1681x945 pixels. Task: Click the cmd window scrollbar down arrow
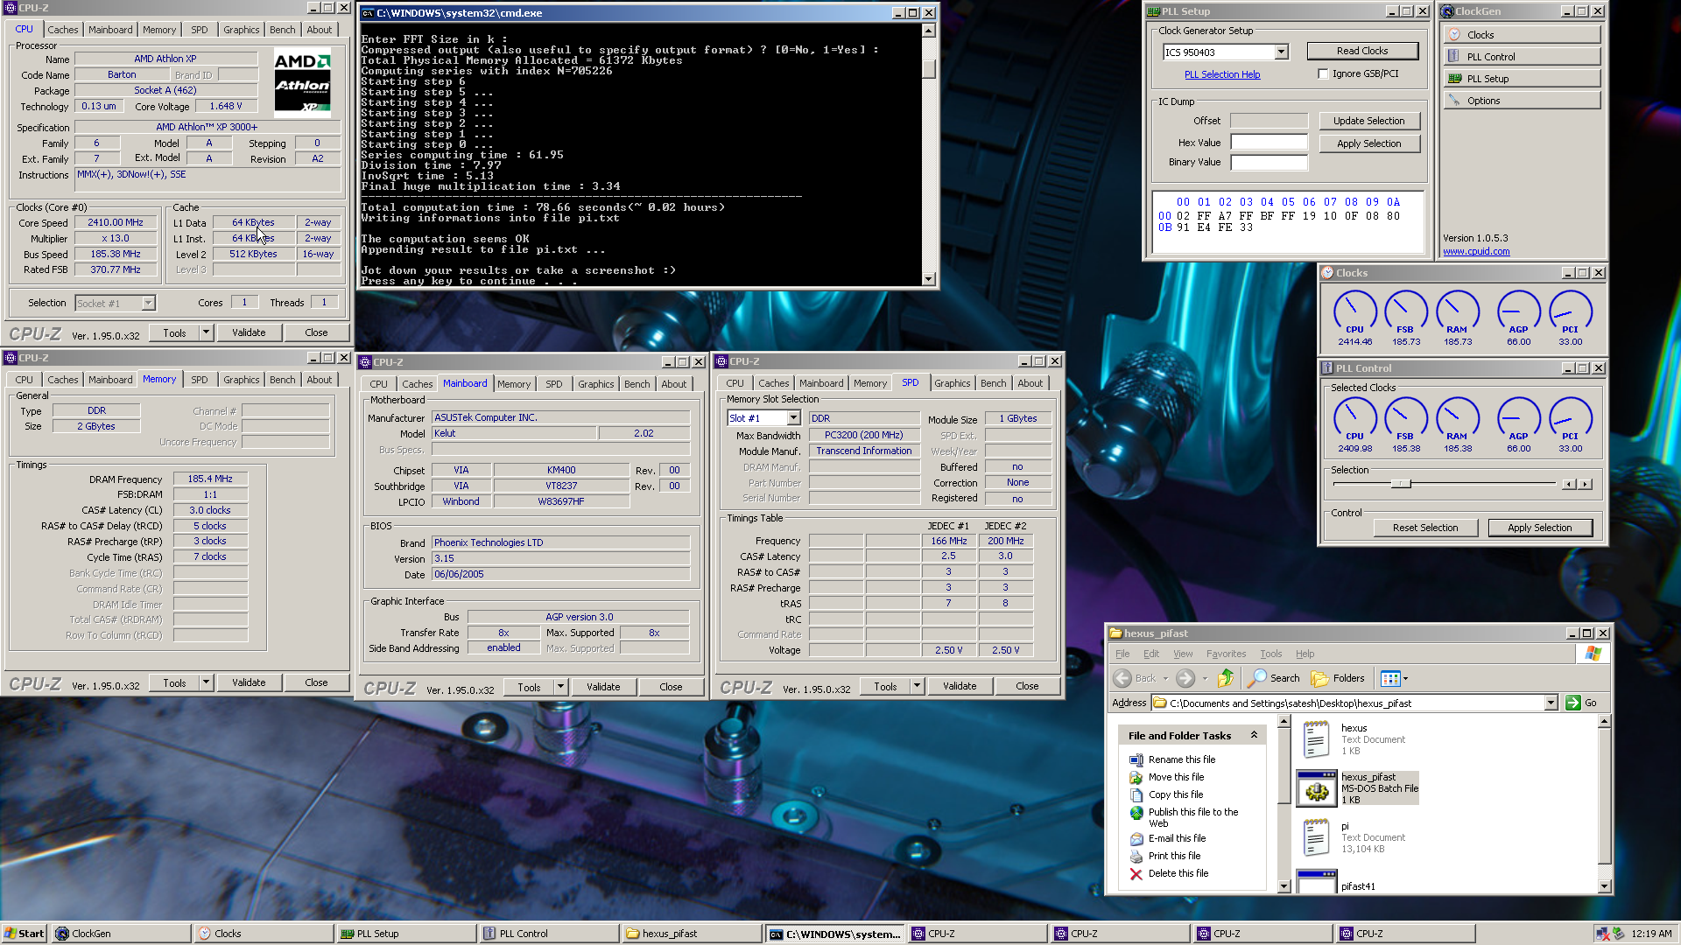tap(929, 279)
